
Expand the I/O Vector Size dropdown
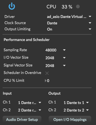[x=55, y=58]
